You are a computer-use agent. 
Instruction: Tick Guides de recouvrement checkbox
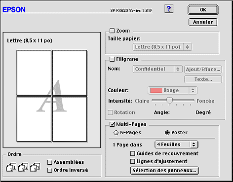click(133, 153)
